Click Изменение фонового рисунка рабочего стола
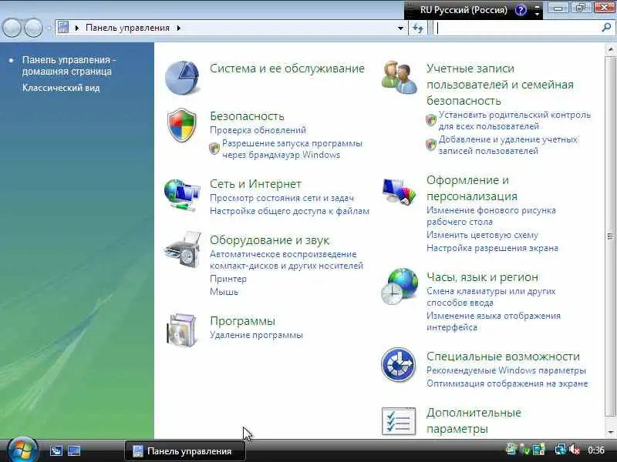 click(491, 216)
